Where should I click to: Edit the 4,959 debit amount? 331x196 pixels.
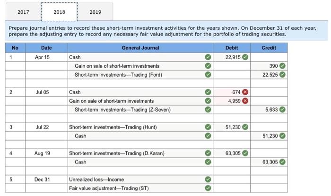pos(232,101)
